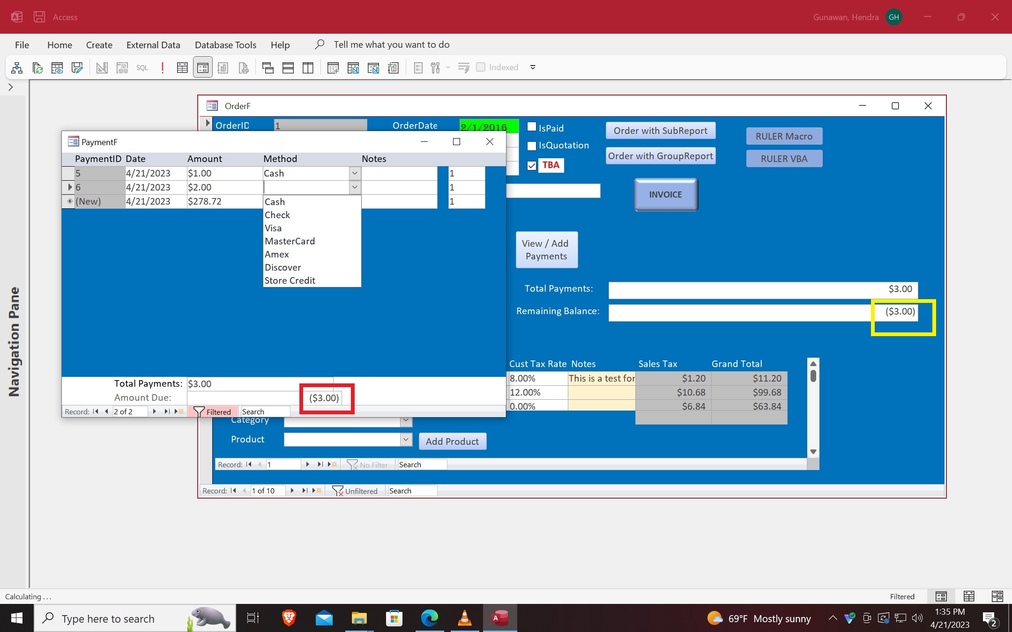
Task: Open the Create ribbon tab
Action: point(99,44)
